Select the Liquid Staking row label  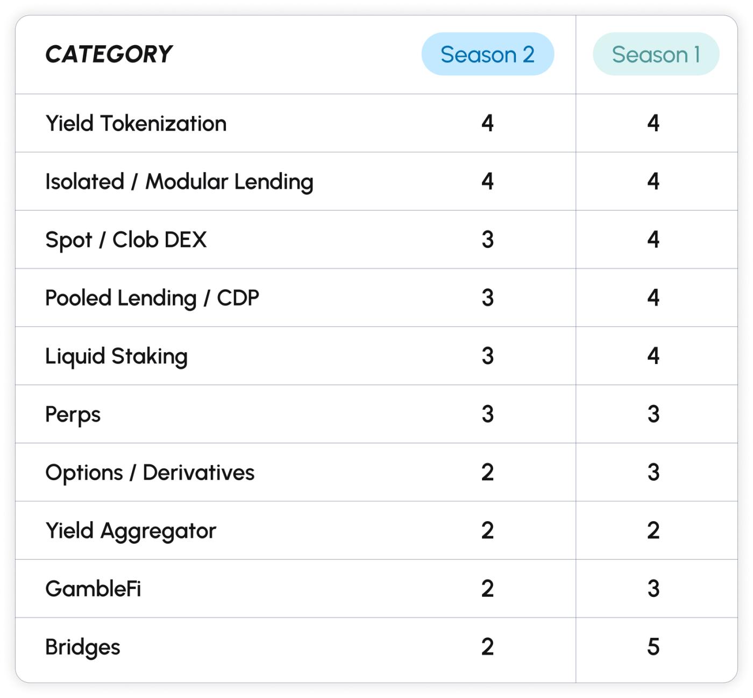coord(116,356)
